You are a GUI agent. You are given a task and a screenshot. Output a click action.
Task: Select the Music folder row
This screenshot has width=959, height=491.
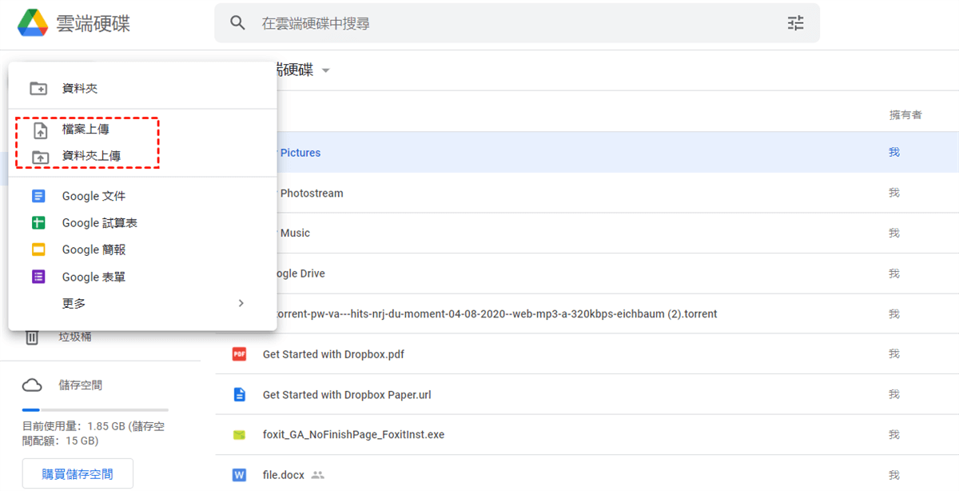587,233
